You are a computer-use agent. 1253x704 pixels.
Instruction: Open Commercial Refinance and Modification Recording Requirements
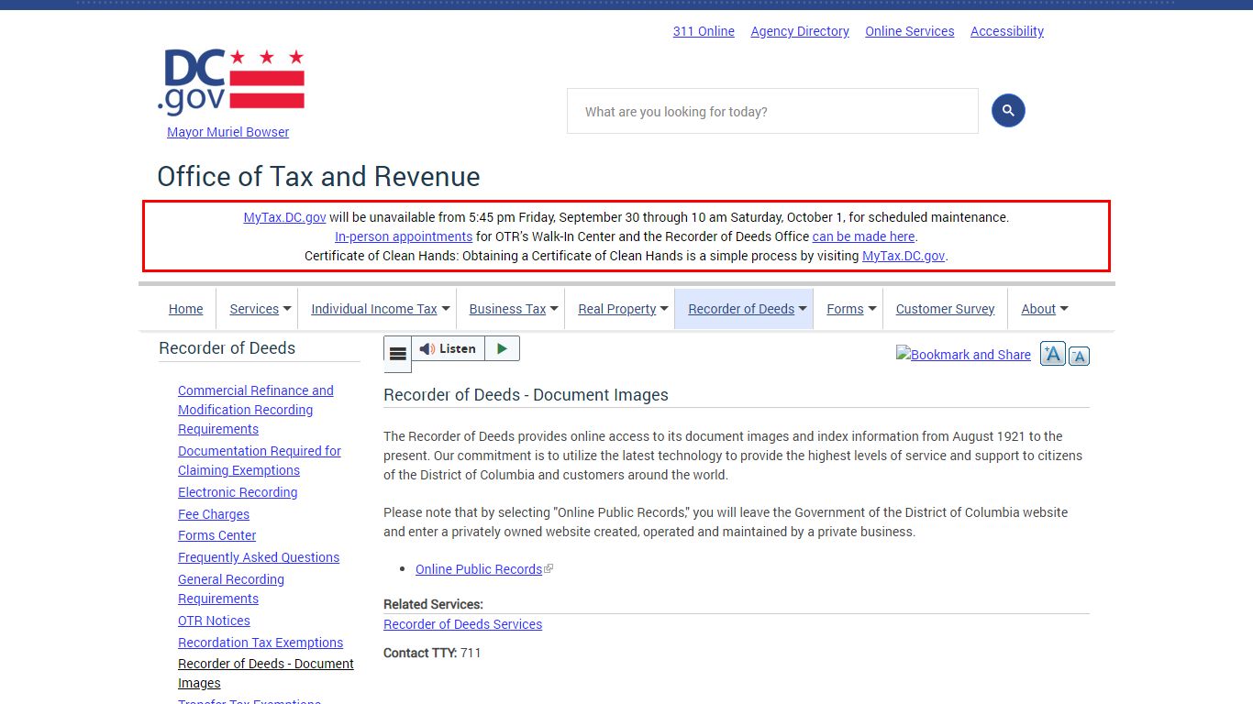coord(256,410)
